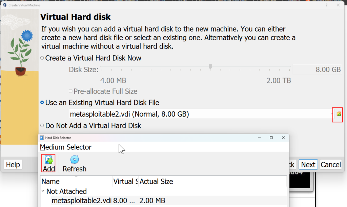This screenshot has width=347, height=207.
Task: Click the VirtualBox icon in the title bar
Action: tap(5, 5)
